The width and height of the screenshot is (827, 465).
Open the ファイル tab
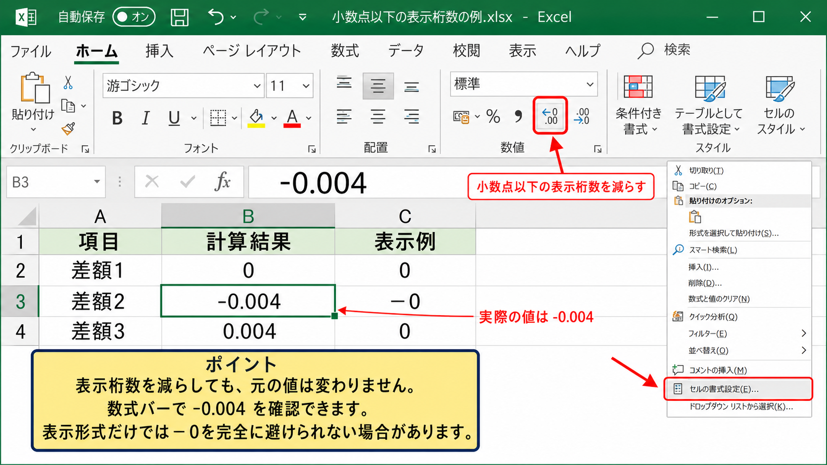31,51
